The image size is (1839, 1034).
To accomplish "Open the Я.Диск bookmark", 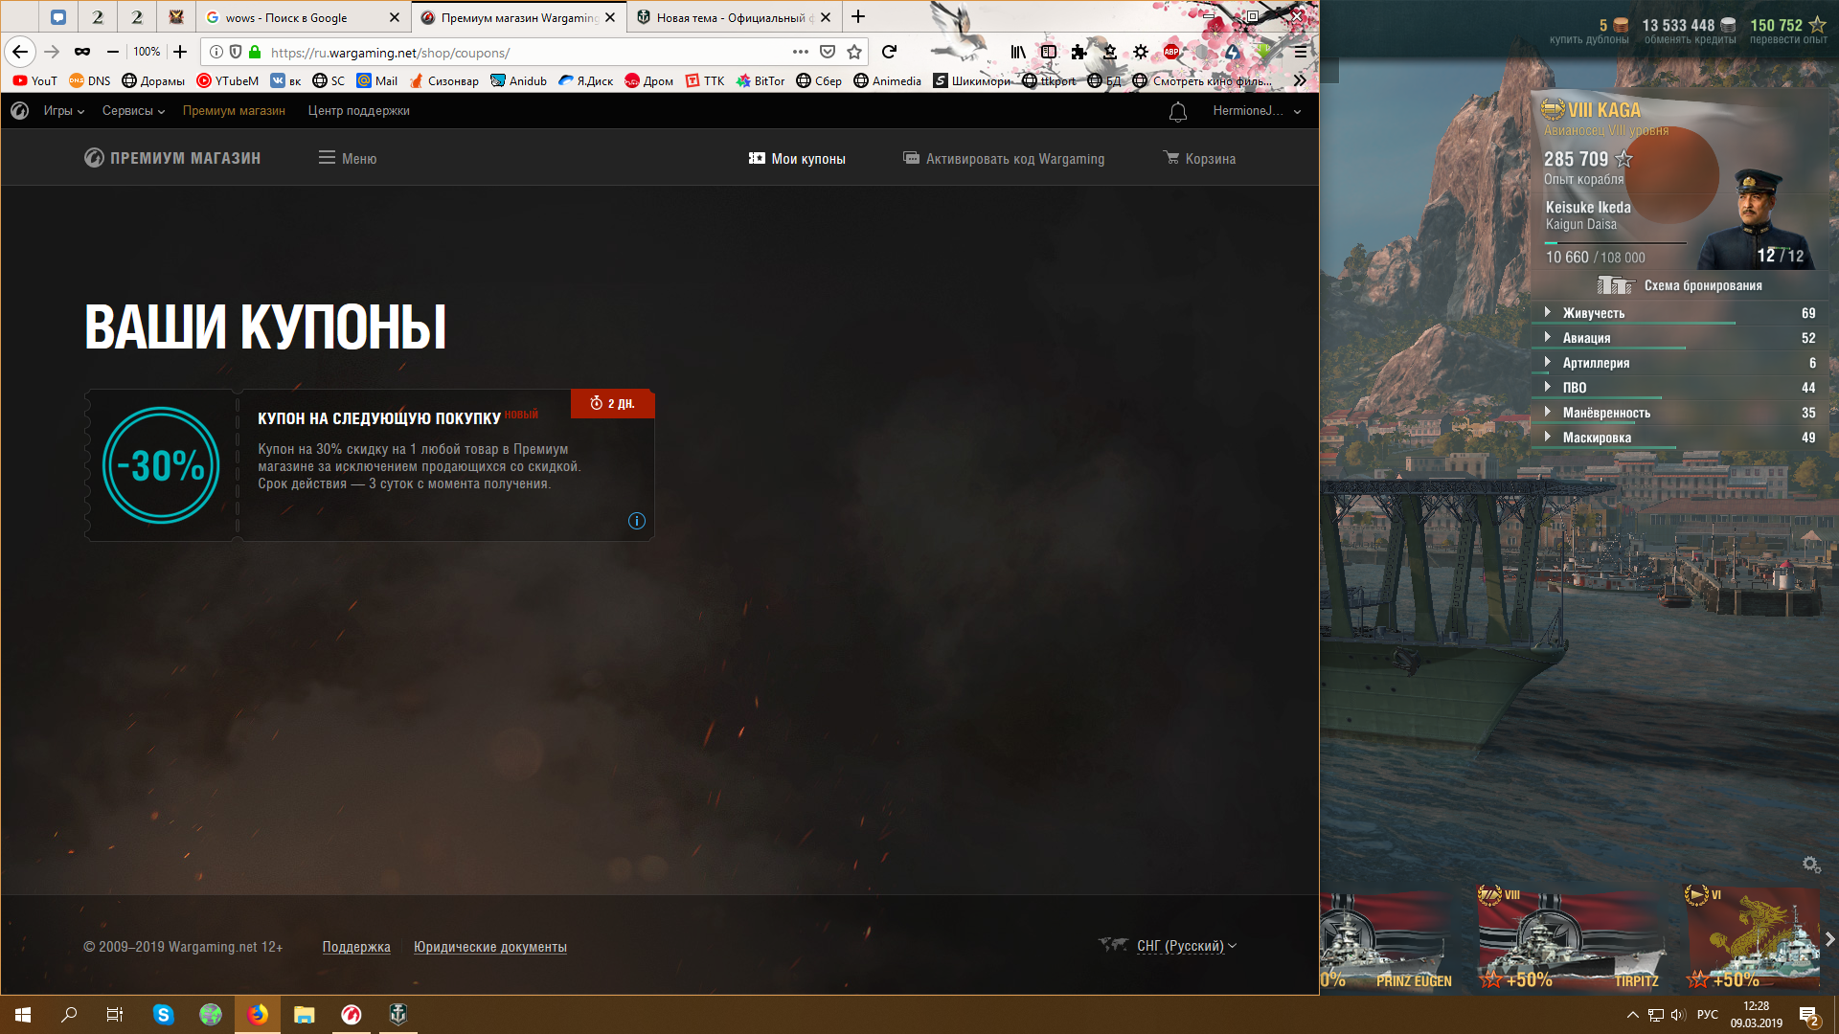I will (586, 80).
